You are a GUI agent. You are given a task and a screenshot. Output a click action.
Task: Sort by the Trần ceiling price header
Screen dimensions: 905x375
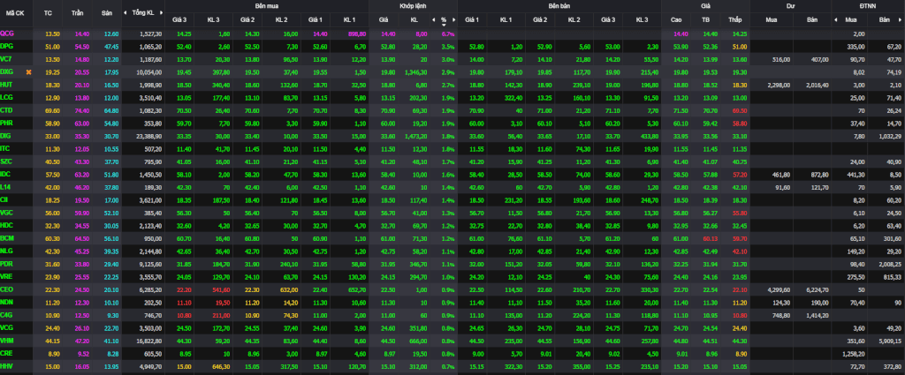[x=77, y=12]
